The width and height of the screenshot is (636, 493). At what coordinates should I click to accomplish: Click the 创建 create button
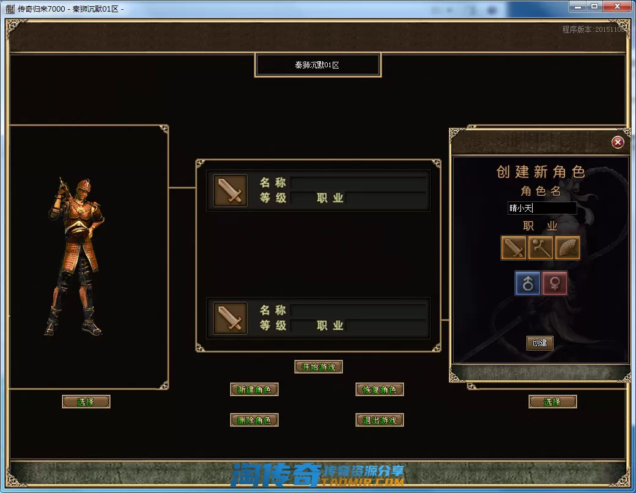pos(540,343)
